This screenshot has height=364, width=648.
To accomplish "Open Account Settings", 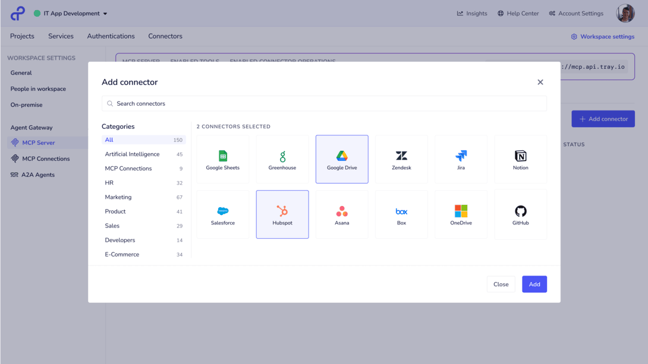I will point(576,13).
